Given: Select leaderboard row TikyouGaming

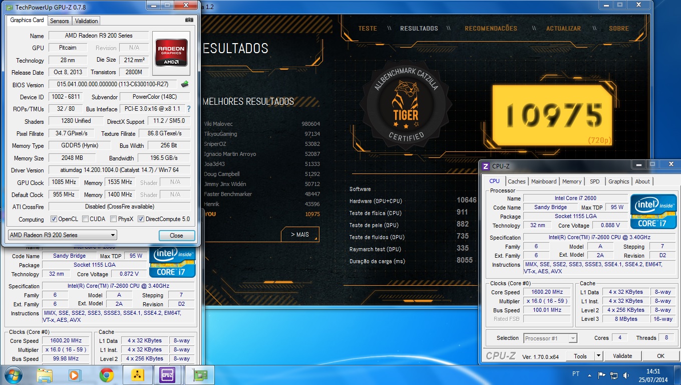Looking at the screenshot, I should pos(262,134).
